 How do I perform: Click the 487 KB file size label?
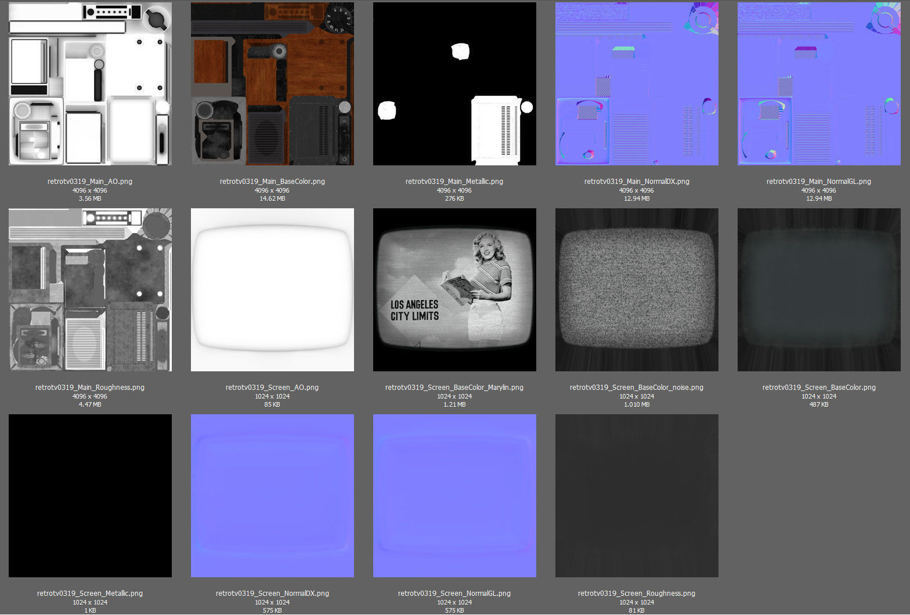[x=819, y=404]
